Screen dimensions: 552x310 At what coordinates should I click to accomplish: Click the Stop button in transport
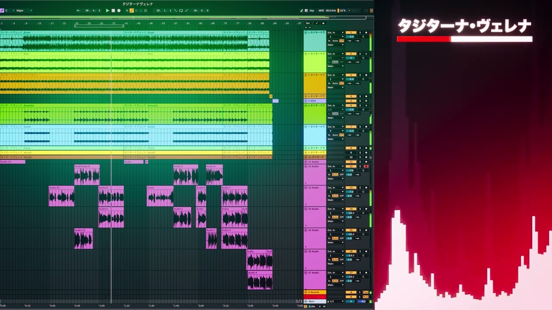coord(113,10)
